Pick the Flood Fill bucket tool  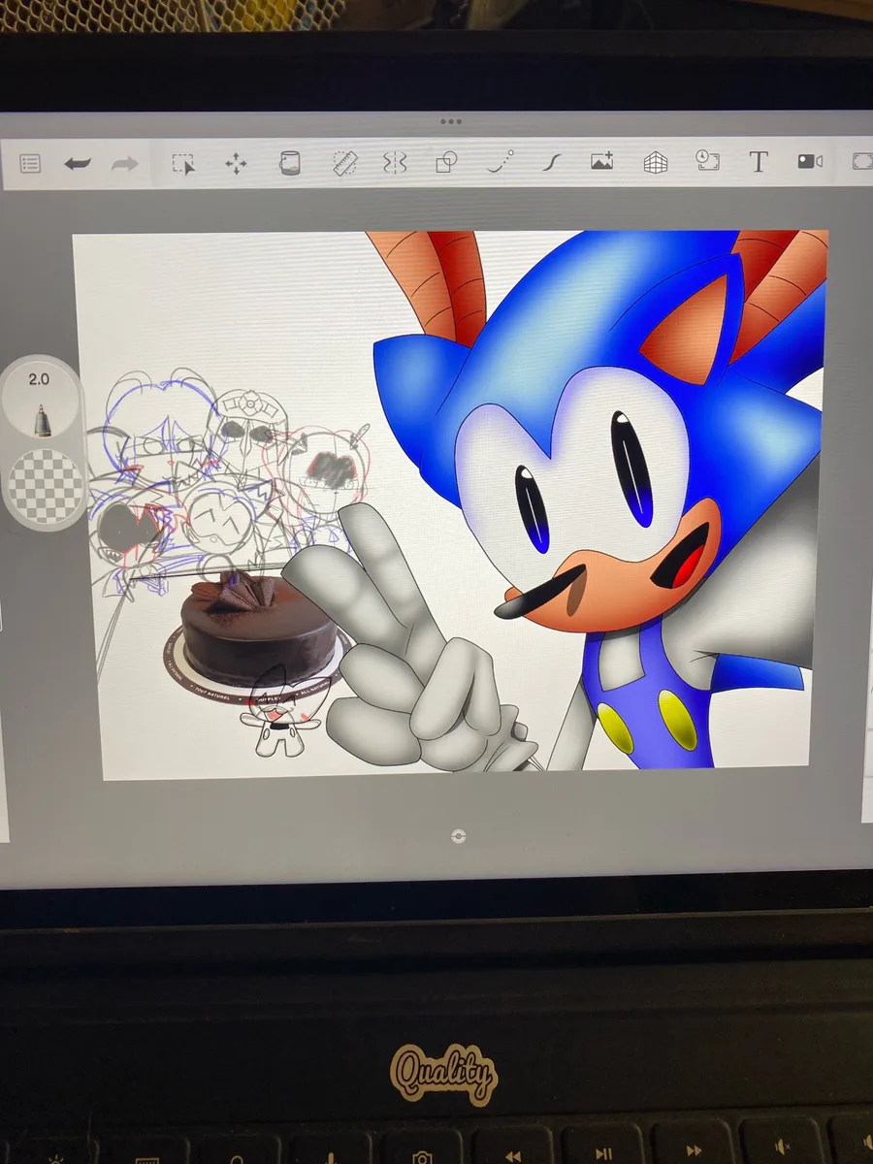(289, 163)
